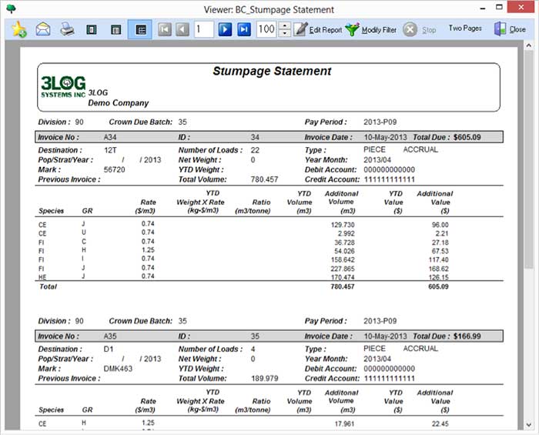Open Modify Filter
This screenshot has width=539, height=435.
371,30
